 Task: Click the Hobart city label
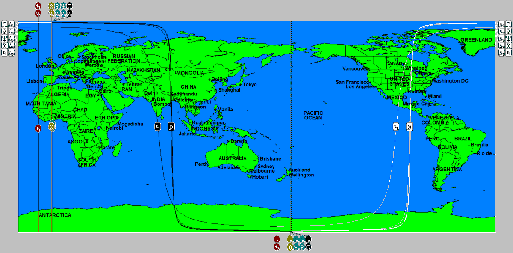[x=259, y=177]
